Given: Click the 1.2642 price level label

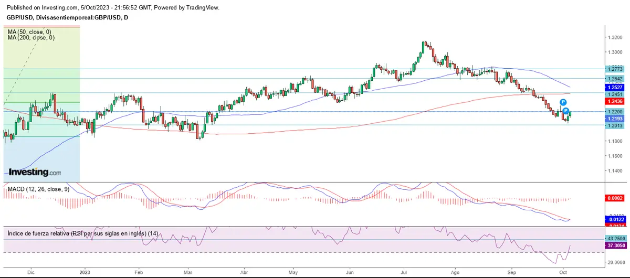Looking at the screenshot, I should [613, 79].
